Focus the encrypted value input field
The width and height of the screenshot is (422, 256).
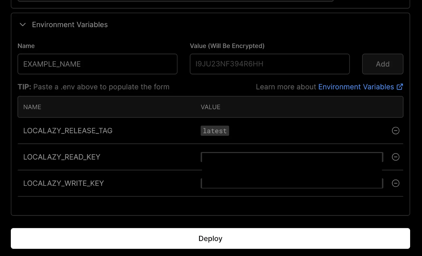click(x=270, y=64)
